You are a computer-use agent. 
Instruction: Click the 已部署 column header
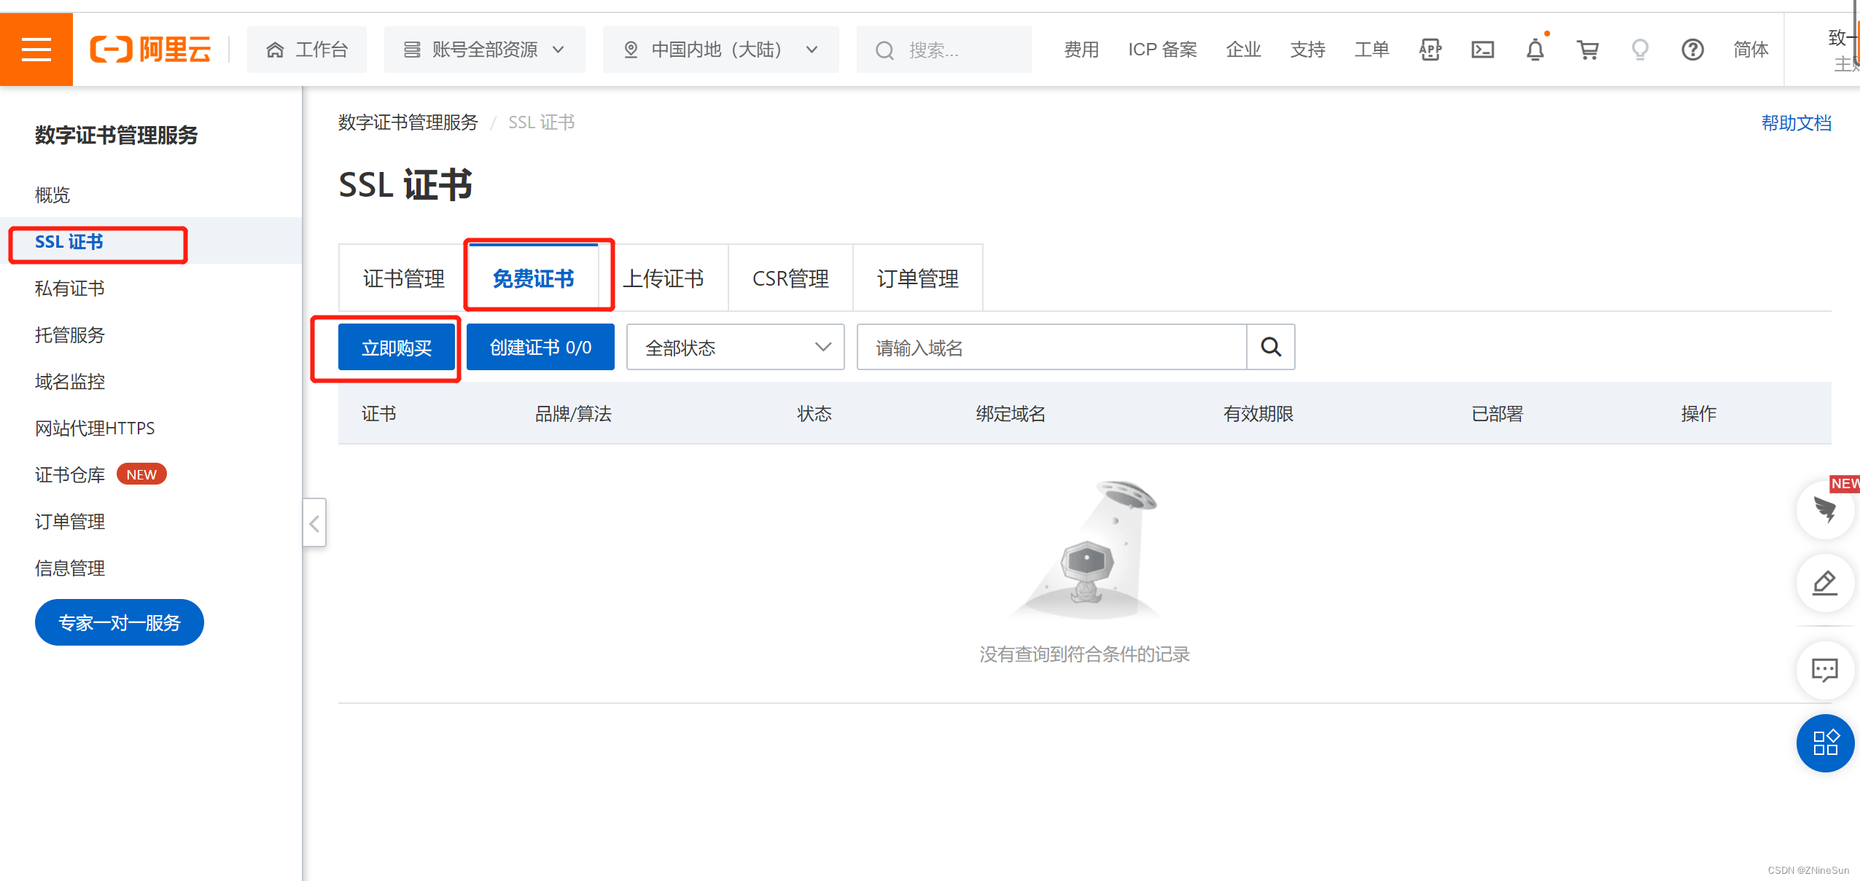[1497, 414]
